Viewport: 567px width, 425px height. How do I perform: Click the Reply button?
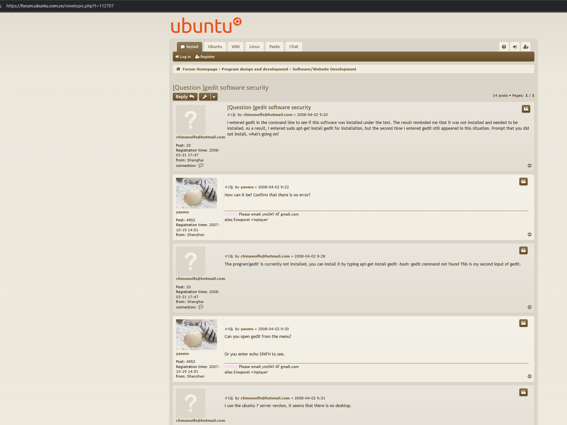click(x=185, y=97)
